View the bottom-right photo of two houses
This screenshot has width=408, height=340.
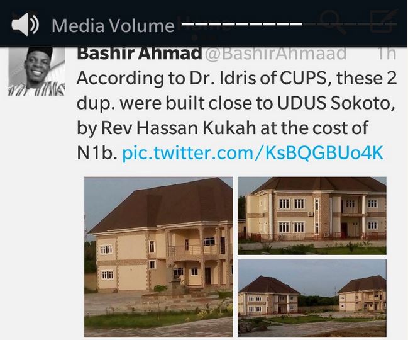click(x=312, y=298)
